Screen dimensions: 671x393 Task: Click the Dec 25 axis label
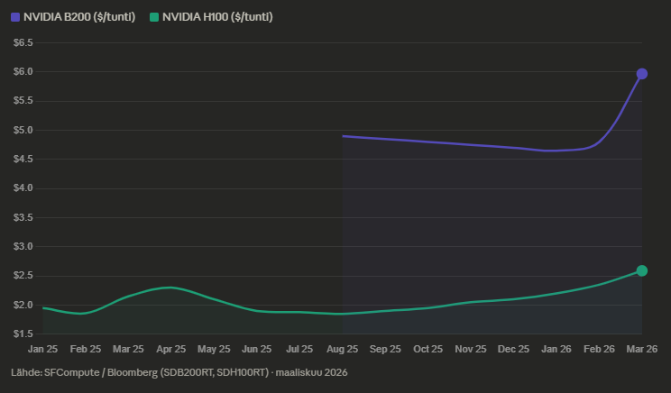pyautogui.click(x=513, y=349)
